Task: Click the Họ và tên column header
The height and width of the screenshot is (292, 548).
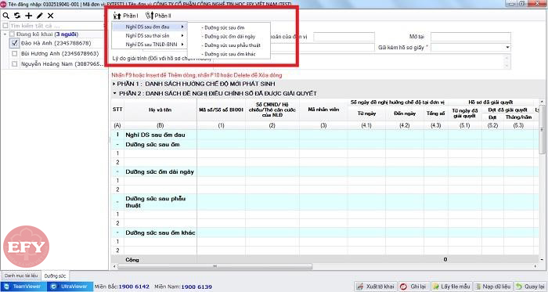Action: tap(160, 110)
